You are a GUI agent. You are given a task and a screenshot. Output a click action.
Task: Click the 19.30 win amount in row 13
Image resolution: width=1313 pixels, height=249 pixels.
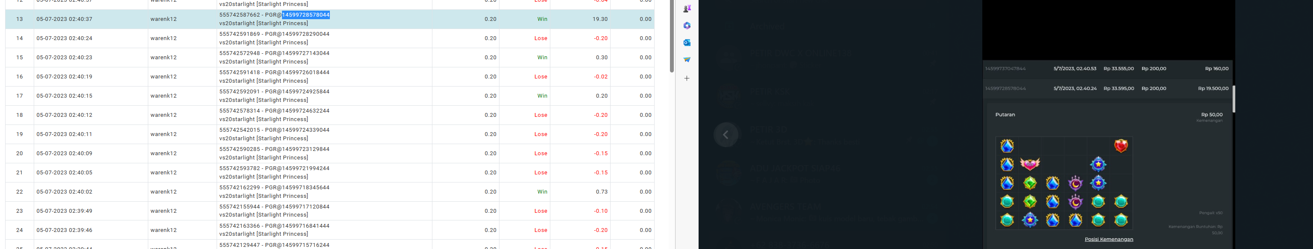click(x=600, y=19)
